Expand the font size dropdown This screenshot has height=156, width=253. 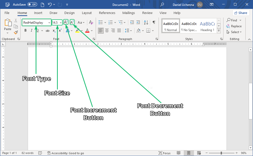(x=61, y=23)
